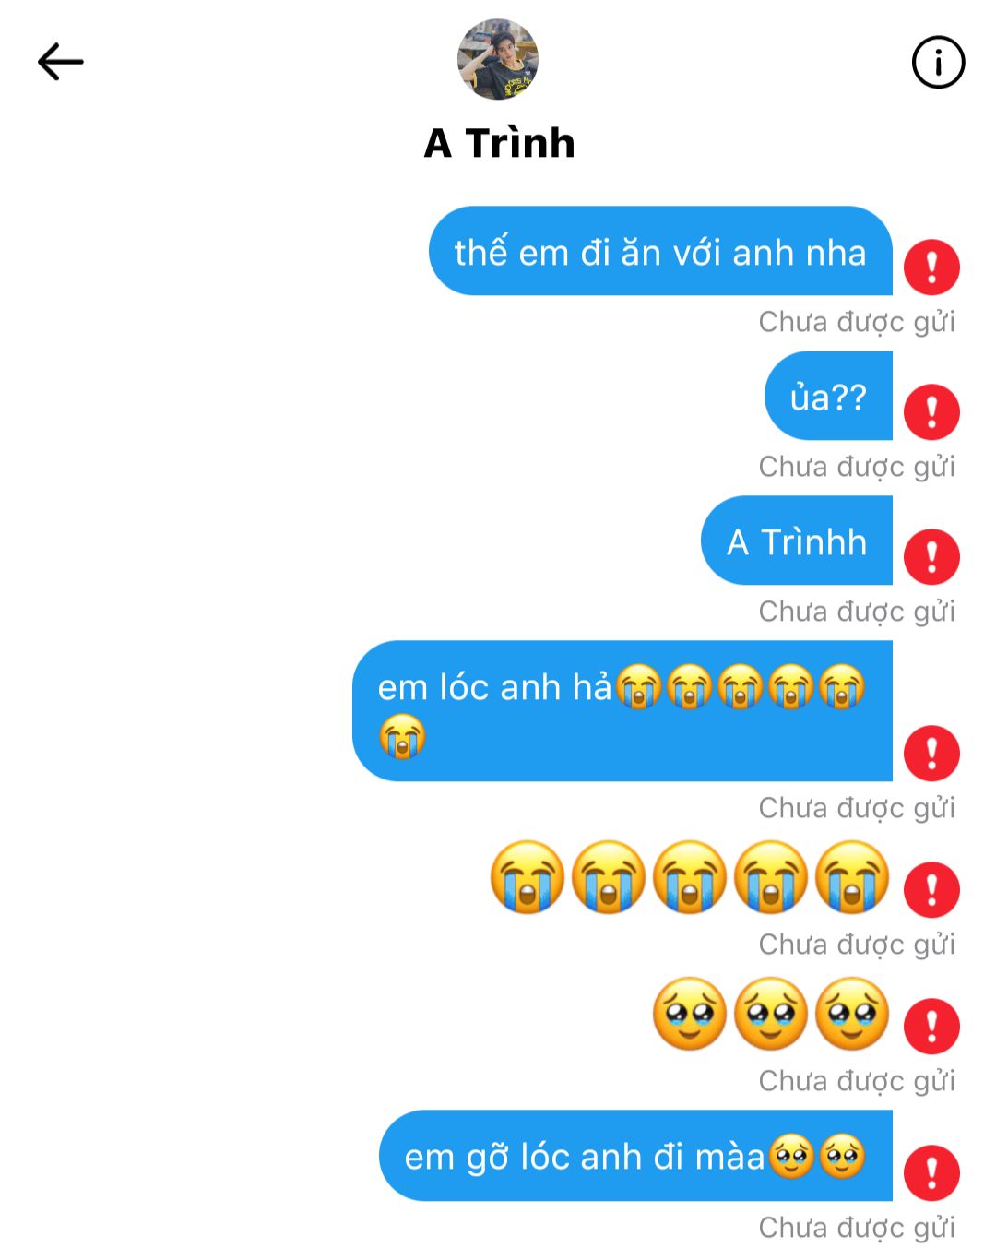This screenshot has width=996, height=1248.
Task: Tap error icon beside pleading face emojis
Action: [x=931, y=1027]
